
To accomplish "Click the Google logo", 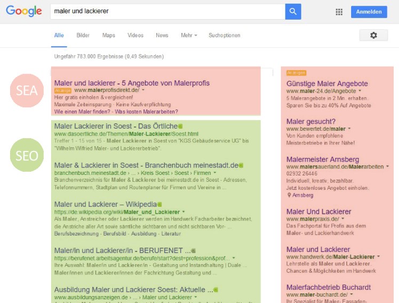I will [x=23, y=11].
